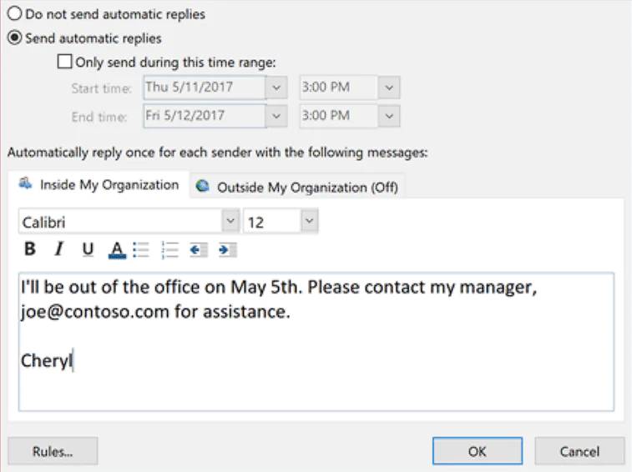Expand the End time hour dropdown
632x472 pixels.
click(389, 116)
